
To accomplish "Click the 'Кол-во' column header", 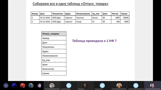I will [x=116, y=13].
